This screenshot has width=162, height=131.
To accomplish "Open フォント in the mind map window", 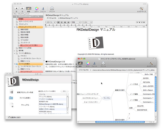I will pos(94,63).
